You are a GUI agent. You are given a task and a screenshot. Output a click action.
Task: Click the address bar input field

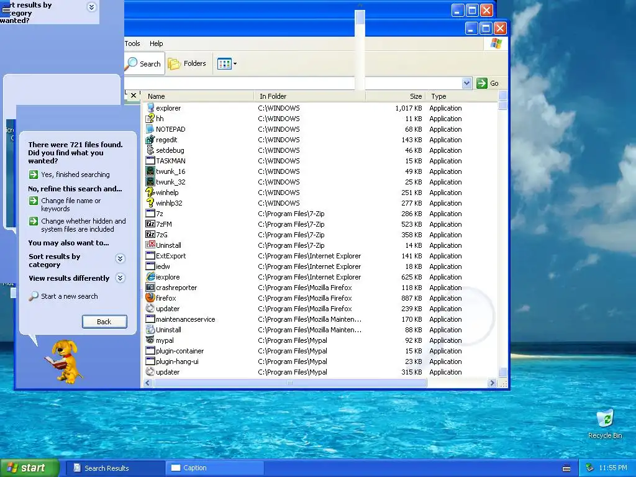coord(293,83)
